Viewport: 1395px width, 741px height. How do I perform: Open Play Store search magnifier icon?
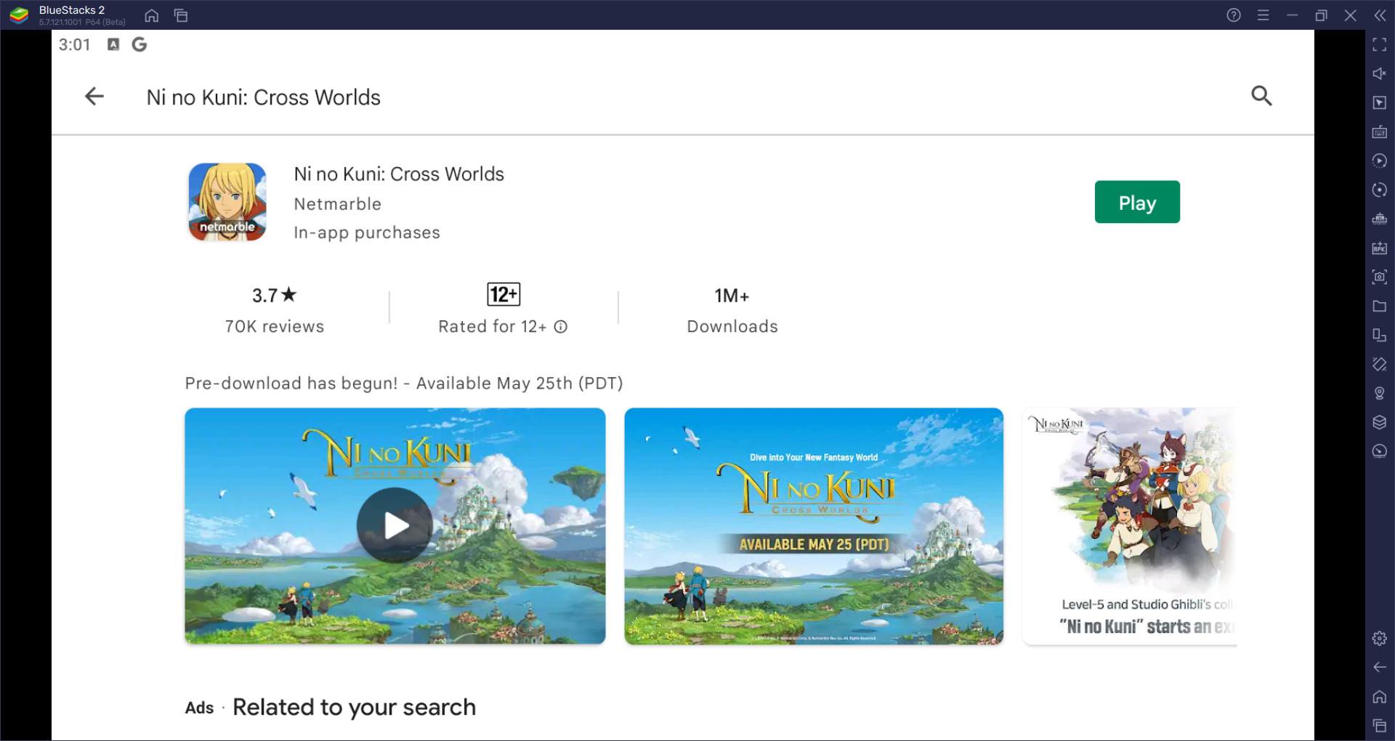click(x=1261, y=96)
